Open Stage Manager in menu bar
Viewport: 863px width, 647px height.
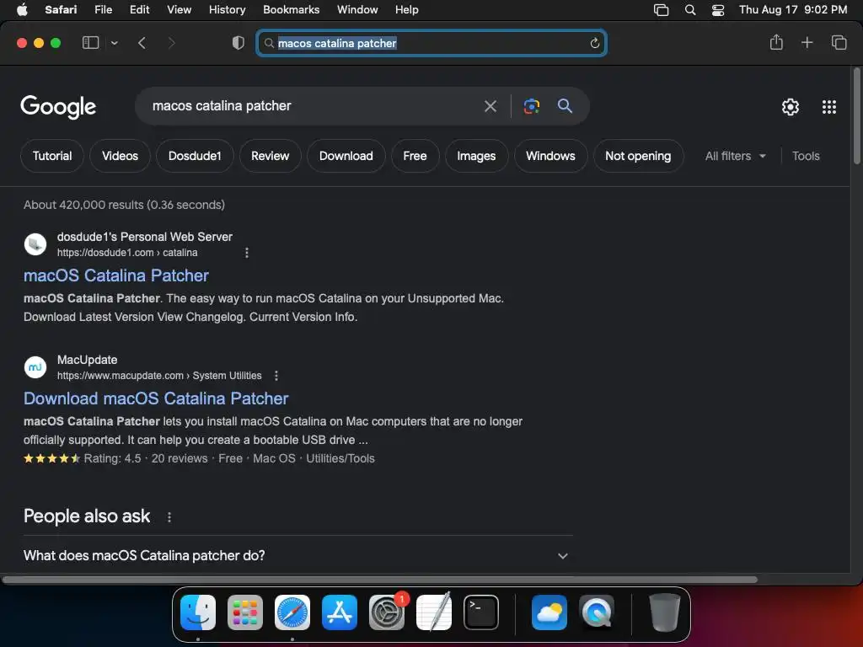[x=661, y=10]
